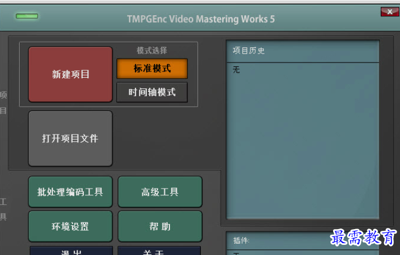Click the 帮助 button
Viewport: 400px width, 255px height.
tap(160, 226)
